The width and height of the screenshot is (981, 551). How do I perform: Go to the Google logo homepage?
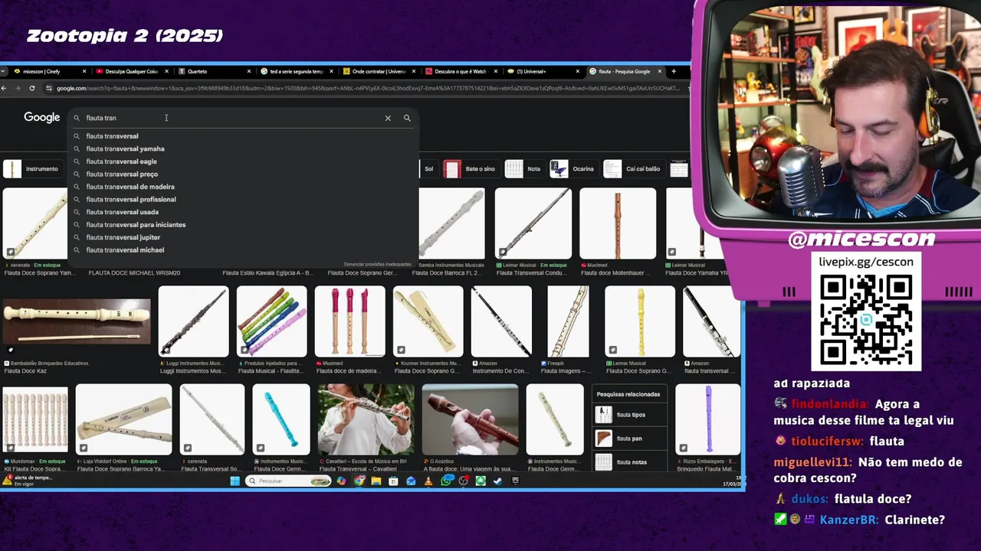click(x=41, y=117)
